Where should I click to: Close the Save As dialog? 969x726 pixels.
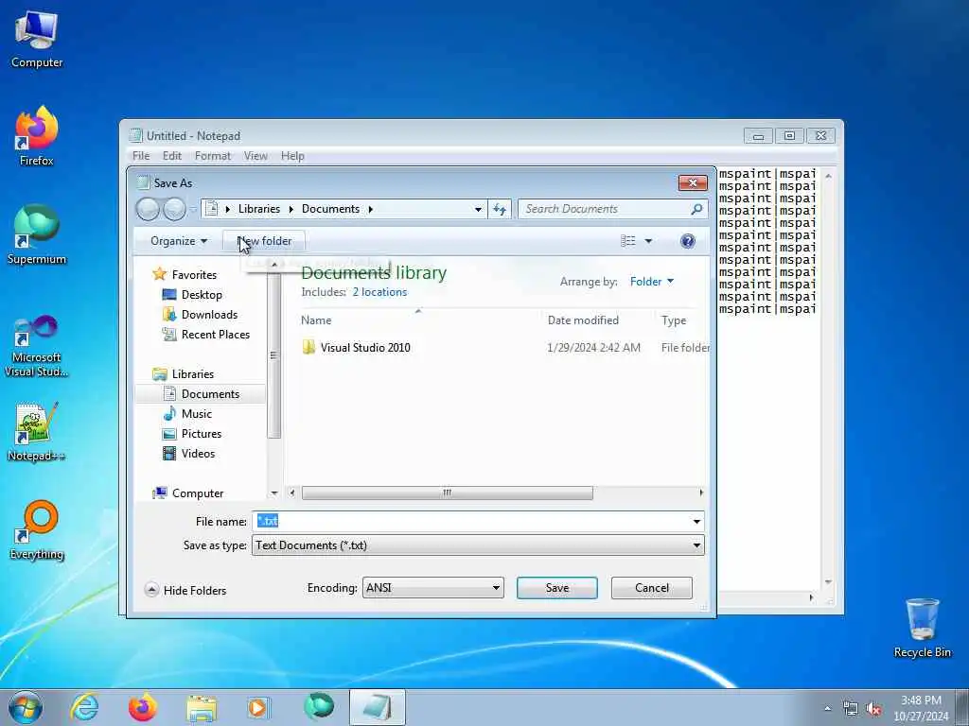(x=692, y=182)
